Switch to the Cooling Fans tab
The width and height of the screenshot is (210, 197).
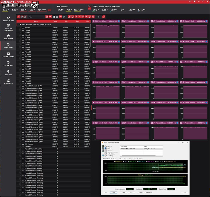click(x=114, y=159)
